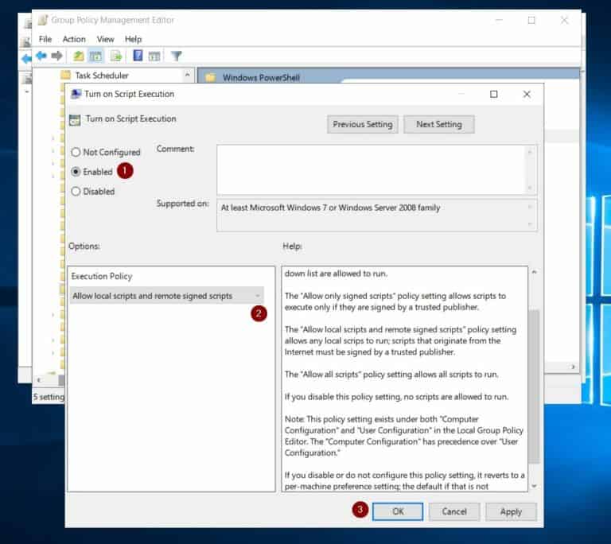Click the tree pane horizontal scroll left arrow
Viewport: 611px width, 544px height.
point(38,379)
